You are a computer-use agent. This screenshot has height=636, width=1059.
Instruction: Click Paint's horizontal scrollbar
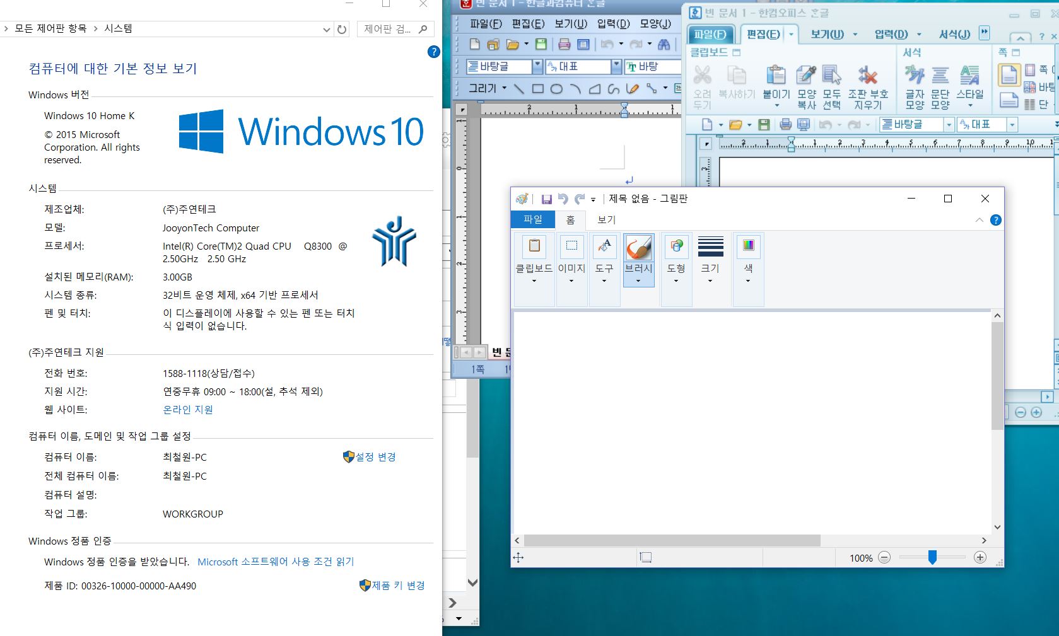(672, 541)
